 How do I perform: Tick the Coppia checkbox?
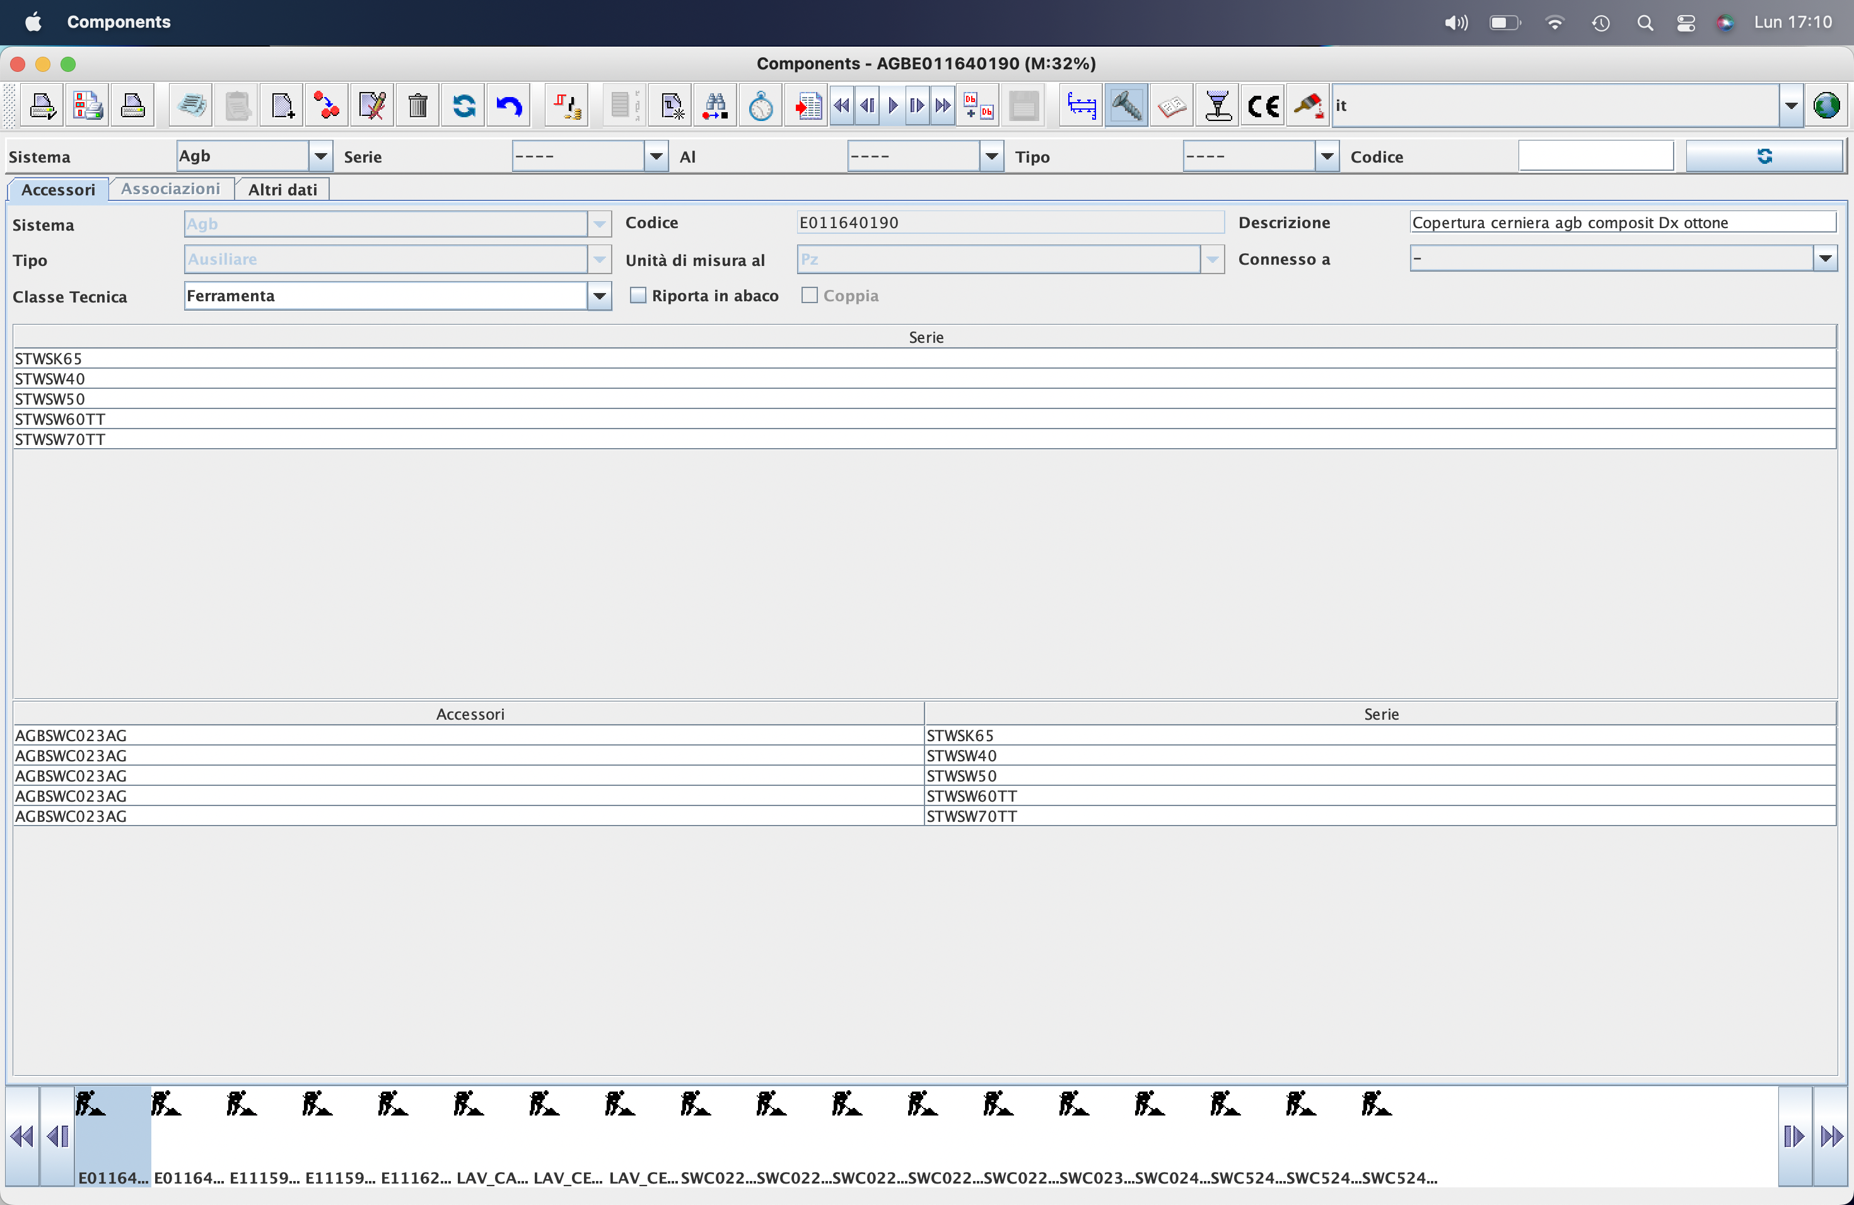click(809, 296)
